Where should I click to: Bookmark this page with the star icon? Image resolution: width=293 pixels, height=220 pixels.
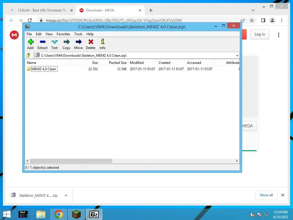pos(252,20)
